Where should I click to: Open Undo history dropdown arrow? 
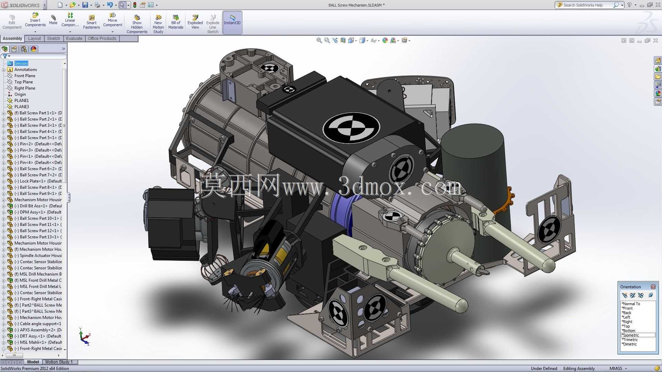tap(116, 5)
